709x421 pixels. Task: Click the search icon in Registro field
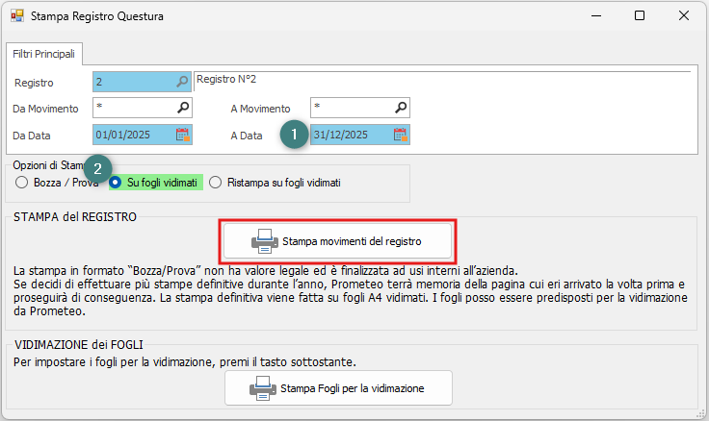pos(183,83)
